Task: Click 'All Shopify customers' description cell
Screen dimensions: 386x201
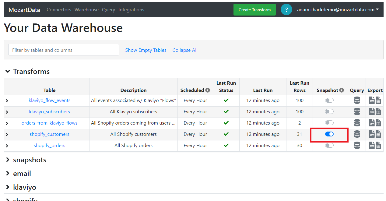Action: click(133, 134)
